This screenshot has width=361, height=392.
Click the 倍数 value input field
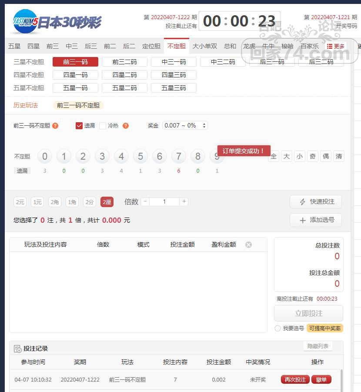(x=164, y=201)
